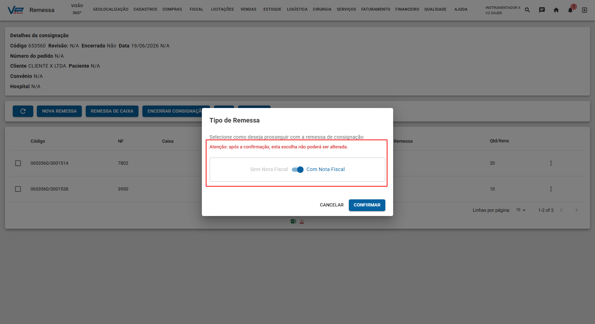Open the ESTOQUE menu
Screen dimensions: 595x324
coord(272,10)
